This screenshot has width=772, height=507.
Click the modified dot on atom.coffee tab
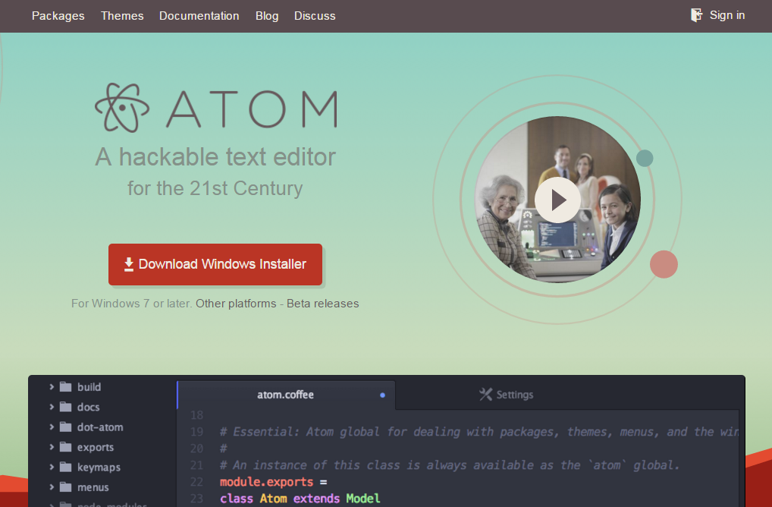tap(382, 395)
